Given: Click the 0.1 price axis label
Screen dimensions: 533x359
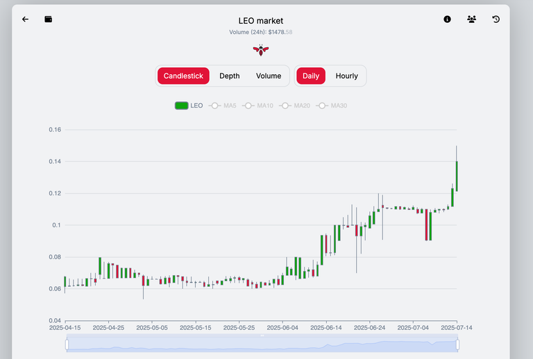Looking at the screenshot, I should point(57,225).
